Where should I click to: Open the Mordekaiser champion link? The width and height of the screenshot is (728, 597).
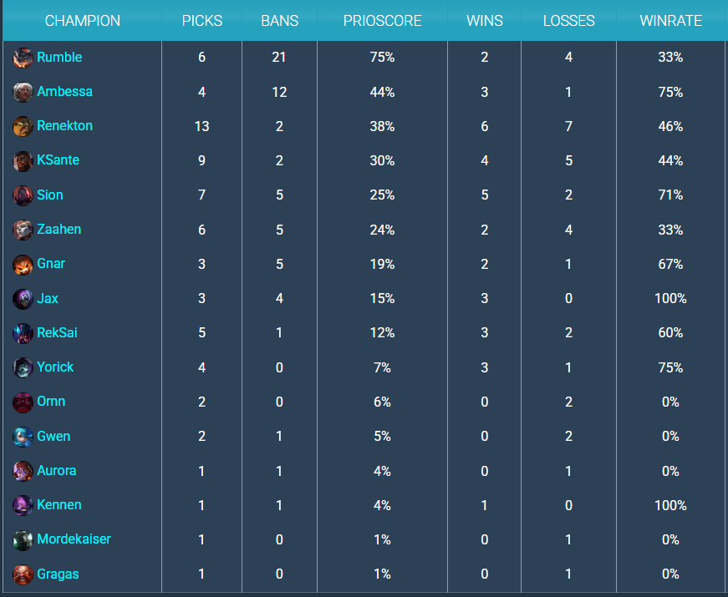tap(74, 539)
